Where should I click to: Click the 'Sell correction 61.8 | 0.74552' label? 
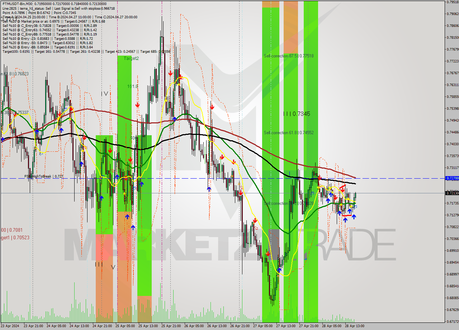pyautogui.click(x=289, y=133)
